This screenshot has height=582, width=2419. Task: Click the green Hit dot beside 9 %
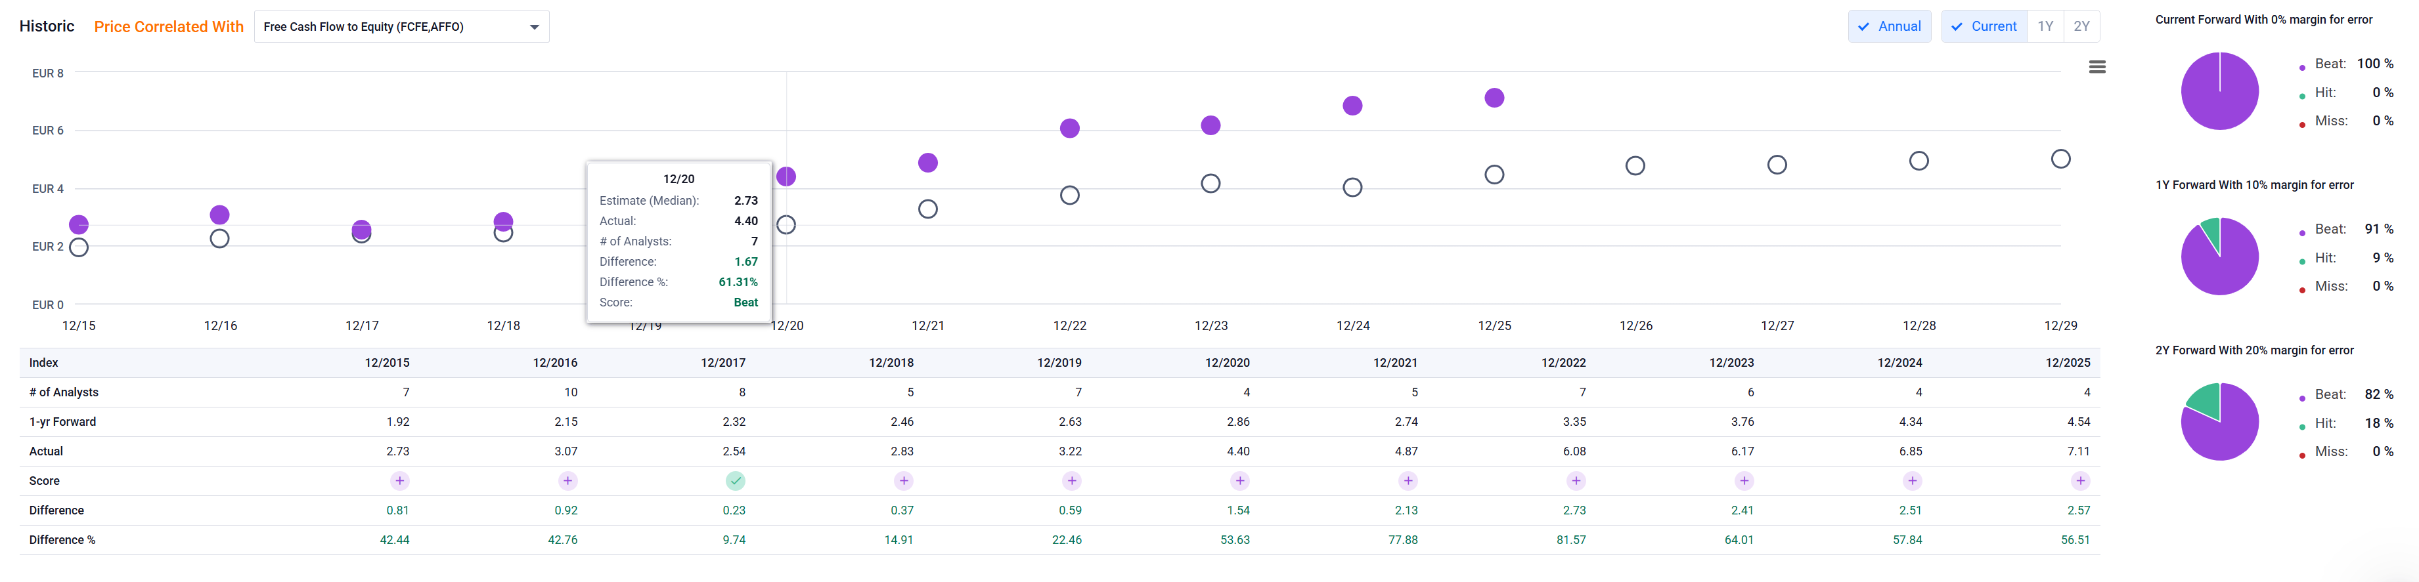[x=2303, y=261]
